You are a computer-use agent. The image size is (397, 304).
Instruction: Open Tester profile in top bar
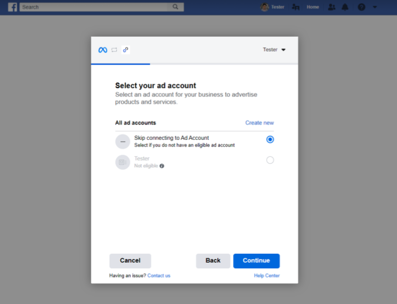click(x=272, y=7)
